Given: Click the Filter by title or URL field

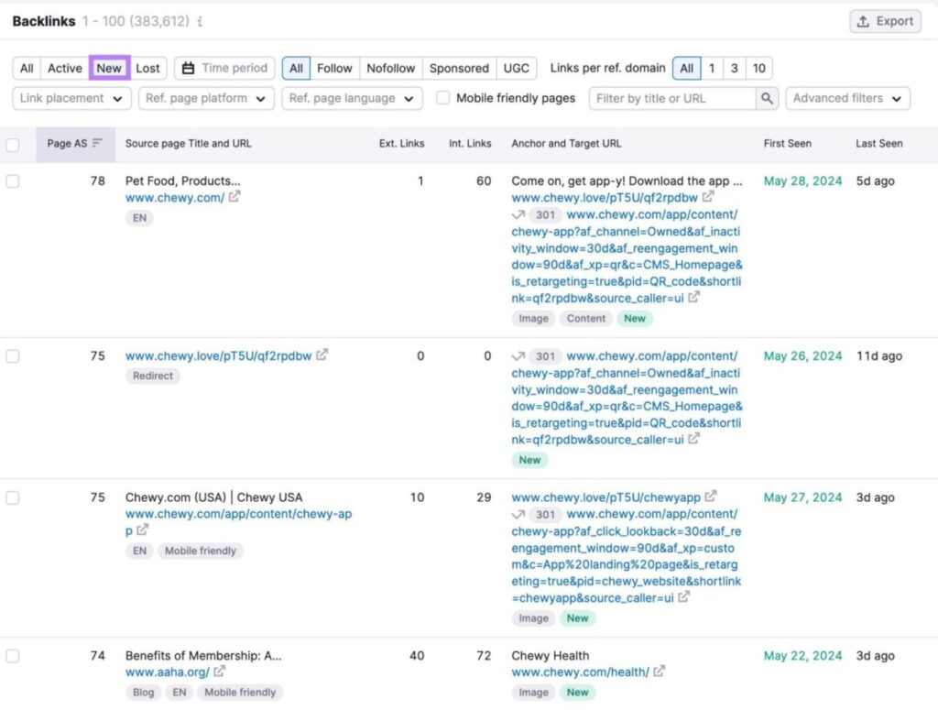Looking at the screenshot, I should coord(672,98).
